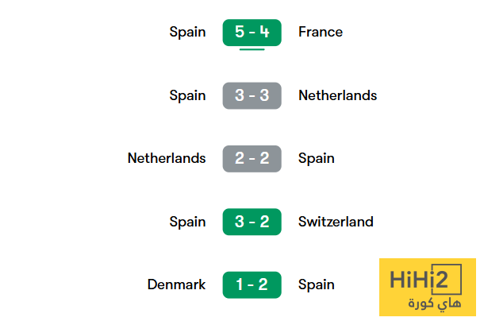Click Spain in the 2 - 2 draw row
Screen dimensions: 484x325
point(316,158)
